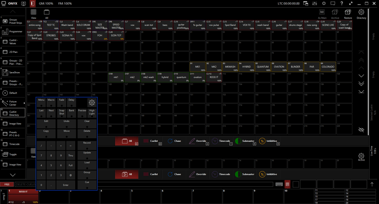Screen dimensions: 379x204
Task: Select the QUANTUM yellow cuelist cell
Action: [263, 67]
